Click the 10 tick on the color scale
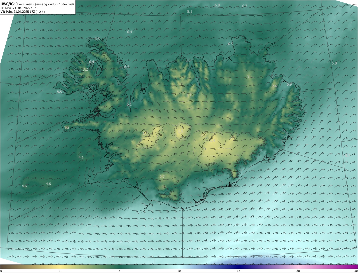The width and height of the screenshot is (358, 273). 179,271
